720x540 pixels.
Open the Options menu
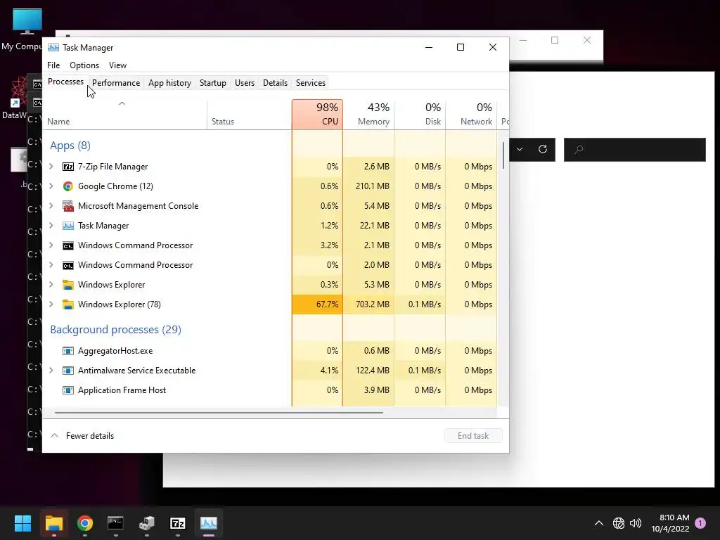pyautogui.click(x=84, y=65)
